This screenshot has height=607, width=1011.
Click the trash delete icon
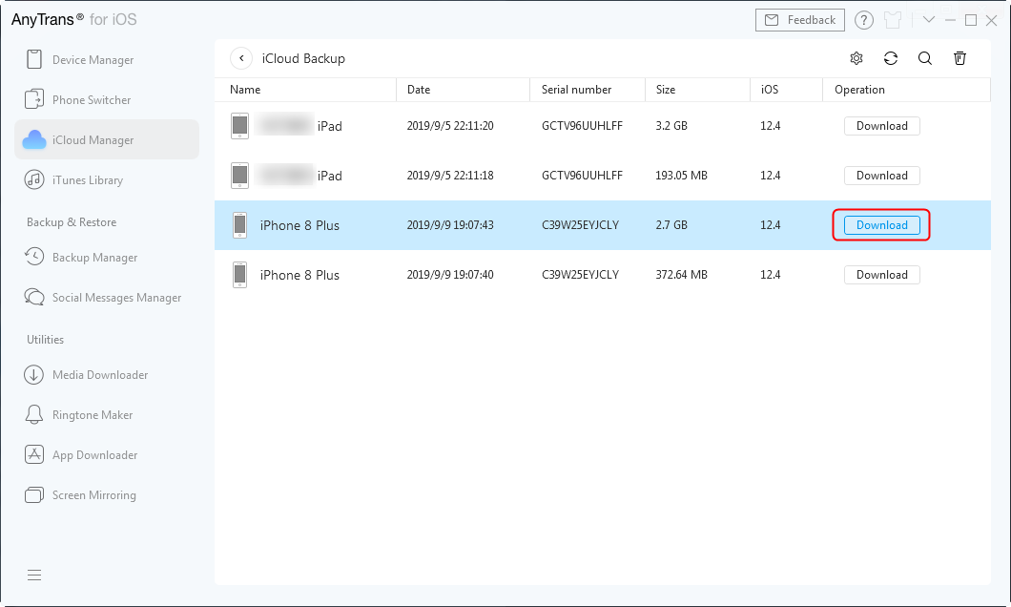(x=959, y=58)
